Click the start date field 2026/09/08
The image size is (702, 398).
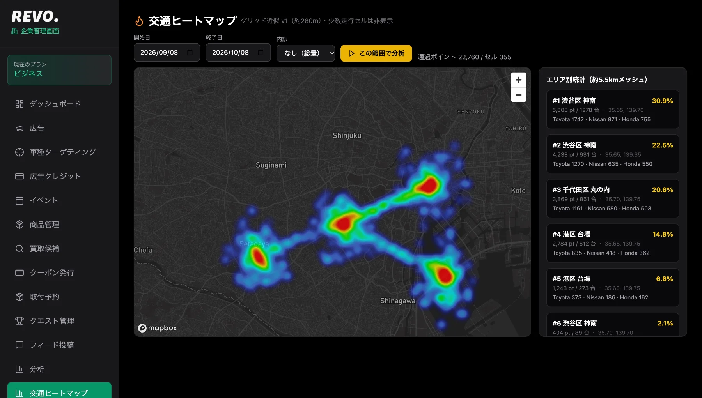167,53
